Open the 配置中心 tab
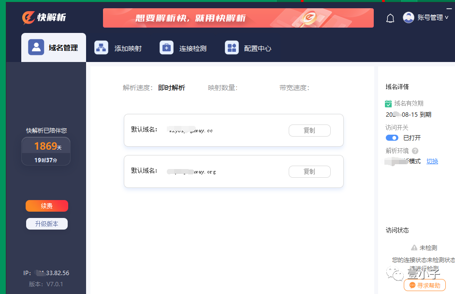Image resolution: width=455 pixels, height=294 pixels. point(248,48)
